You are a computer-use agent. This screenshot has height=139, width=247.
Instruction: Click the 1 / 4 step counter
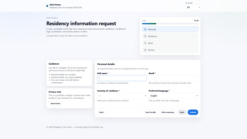point(196,21)
